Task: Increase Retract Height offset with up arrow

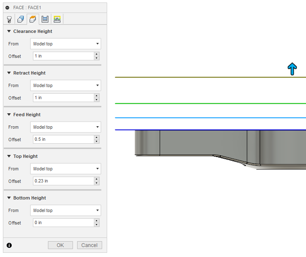Action: point(97,96)
